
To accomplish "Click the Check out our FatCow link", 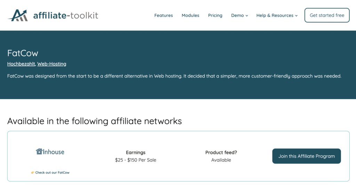I will click(x=52, y=172).
